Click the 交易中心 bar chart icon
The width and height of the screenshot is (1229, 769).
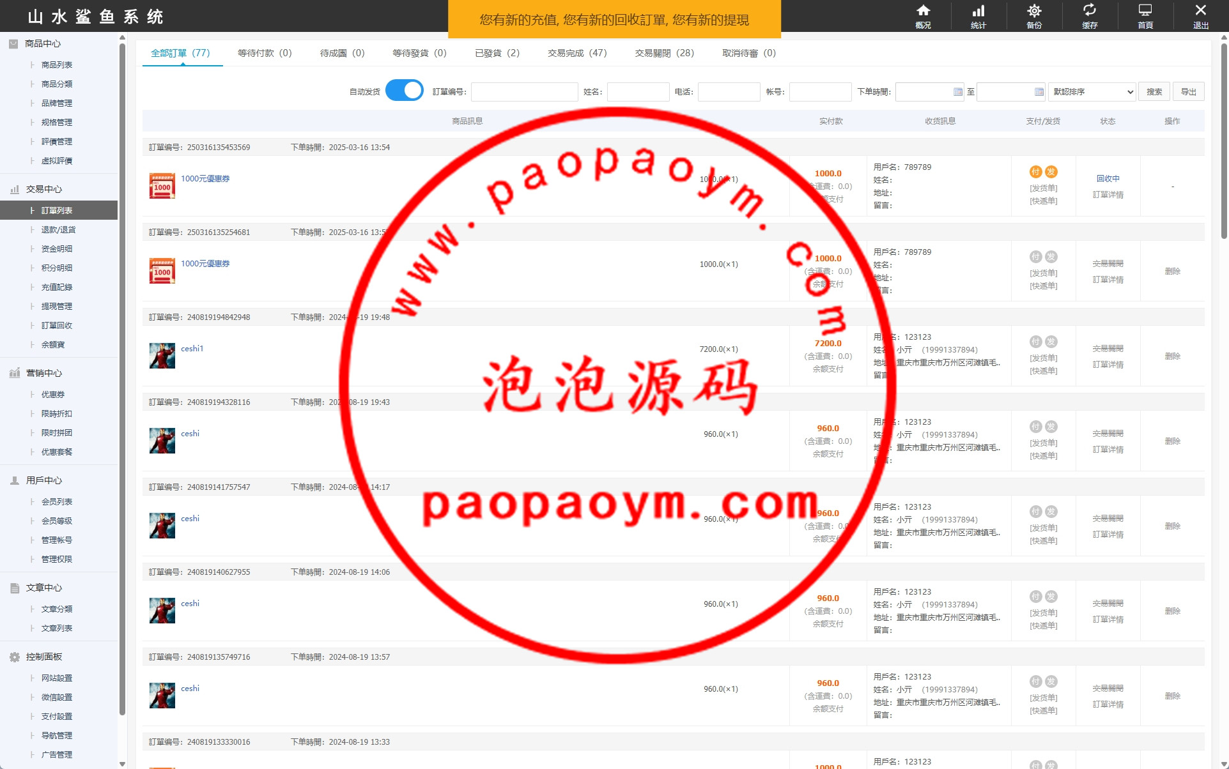click(14, 189)
